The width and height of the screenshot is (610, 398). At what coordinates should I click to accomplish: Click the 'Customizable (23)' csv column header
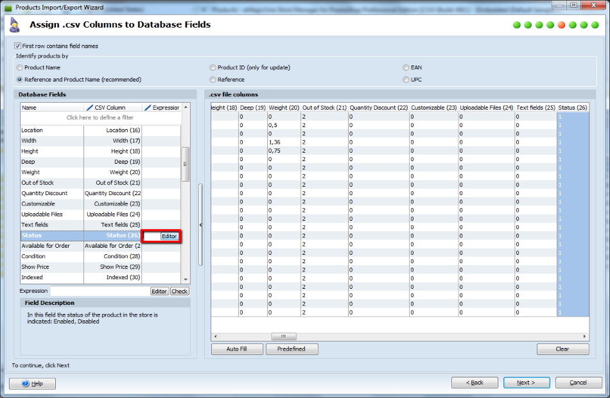(x=434, y=108)
